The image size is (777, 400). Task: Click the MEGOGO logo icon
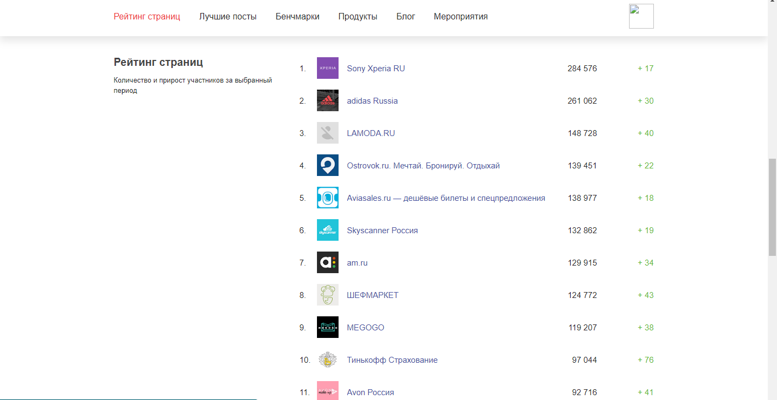pos(328,327)
